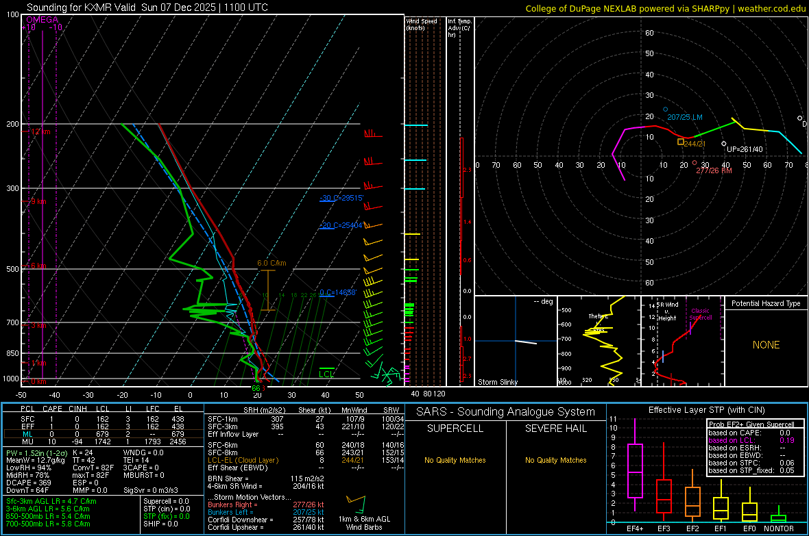Click the SFC-3km SRH value 395

[277, 426]
